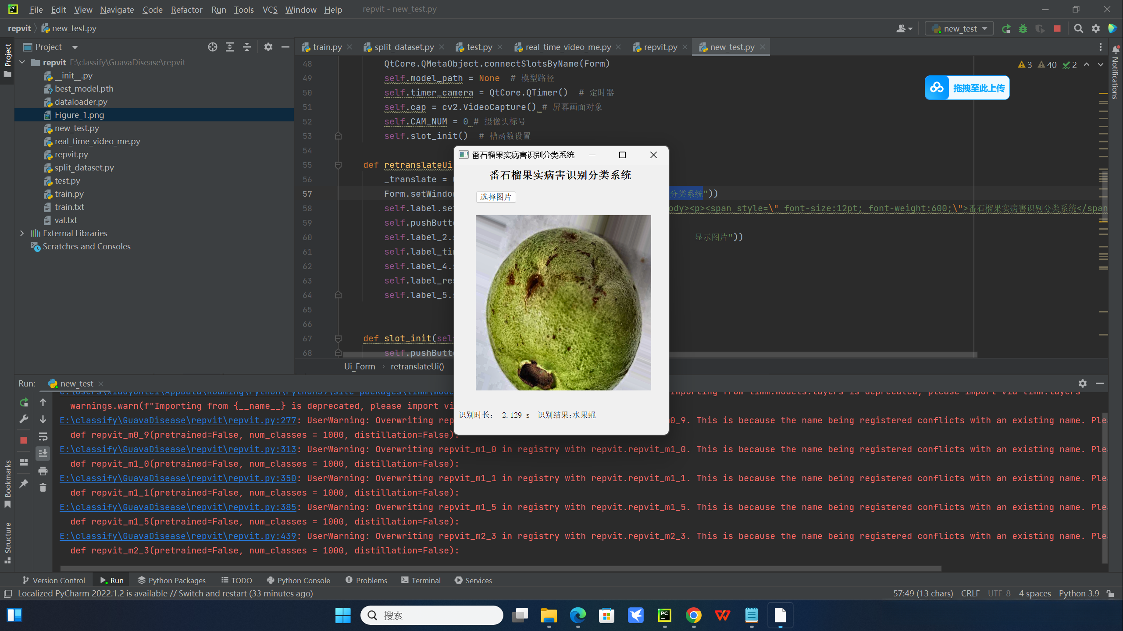Open Google Chrome from the taskbar
The height and width of the screenshot is (631, 1123).
[693, 616]
